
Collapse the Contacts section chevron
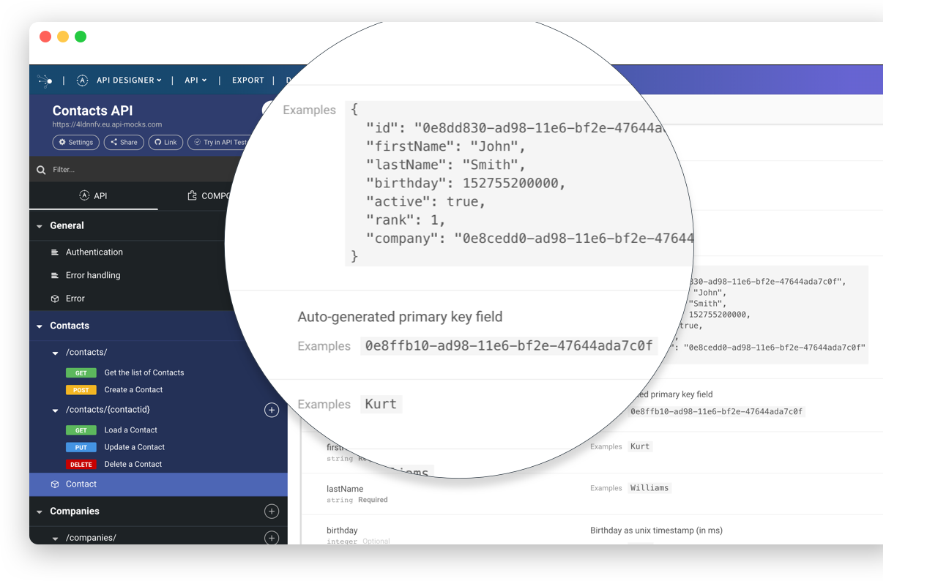click(40, 325)
